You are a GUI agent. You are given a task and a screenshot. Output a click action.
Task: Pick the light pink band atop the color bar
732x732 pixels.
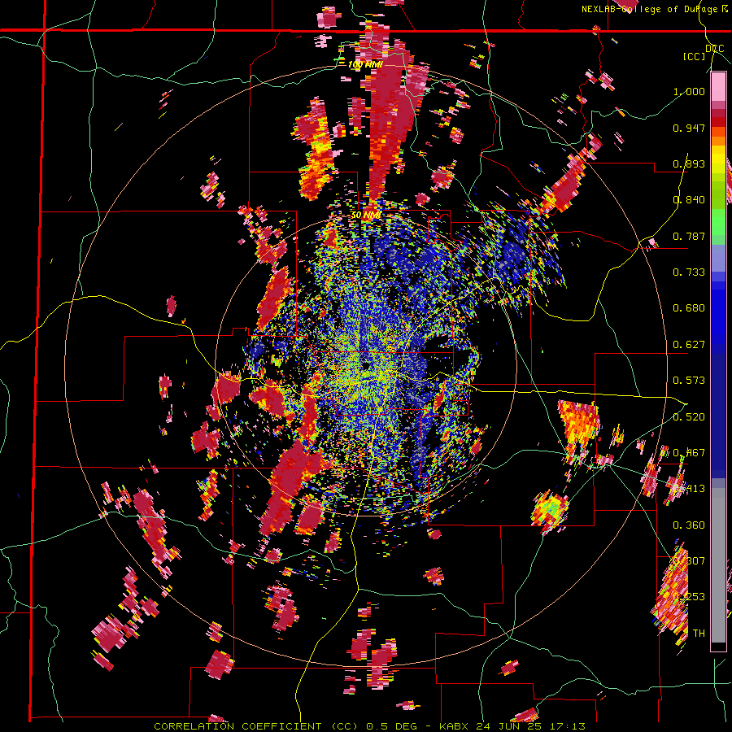[718, 87]
